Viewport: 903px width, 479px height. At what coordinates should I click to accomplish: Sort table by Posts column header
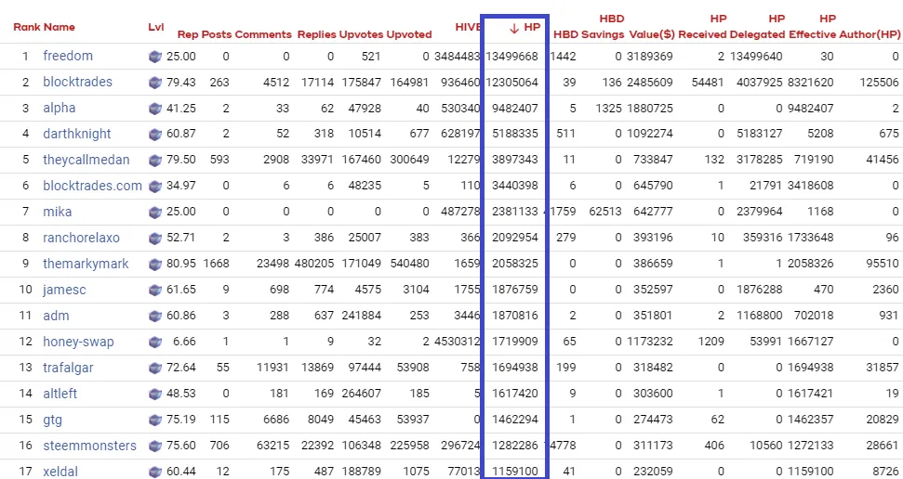[216, 34]
